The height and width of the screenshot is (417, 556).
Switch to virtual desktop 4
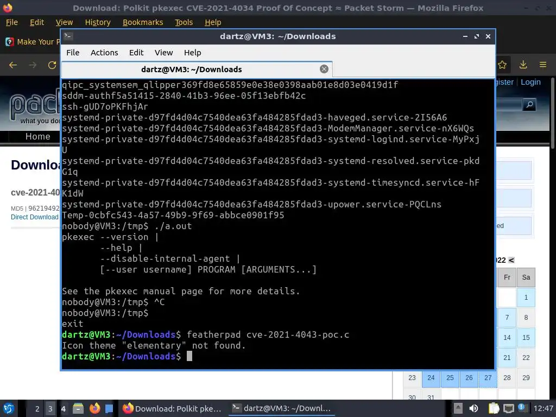(63, 409)
